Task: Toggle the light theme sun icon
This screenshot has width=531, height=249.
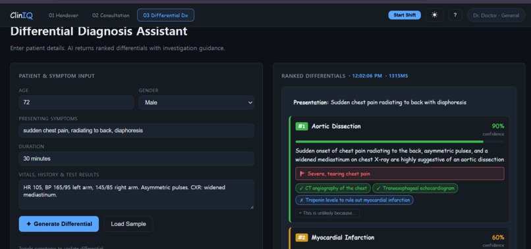Action: click(x=435, y=15)
